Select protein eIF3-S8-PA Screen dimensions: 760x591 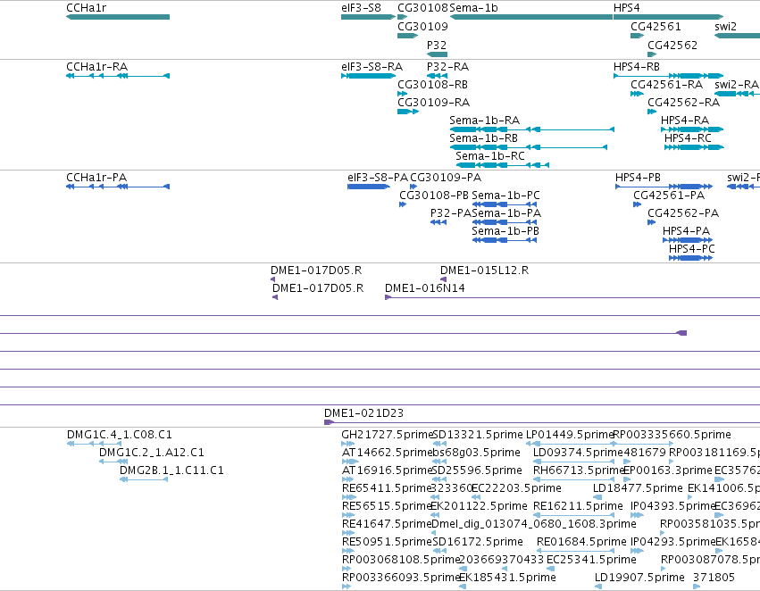point(378,178)
